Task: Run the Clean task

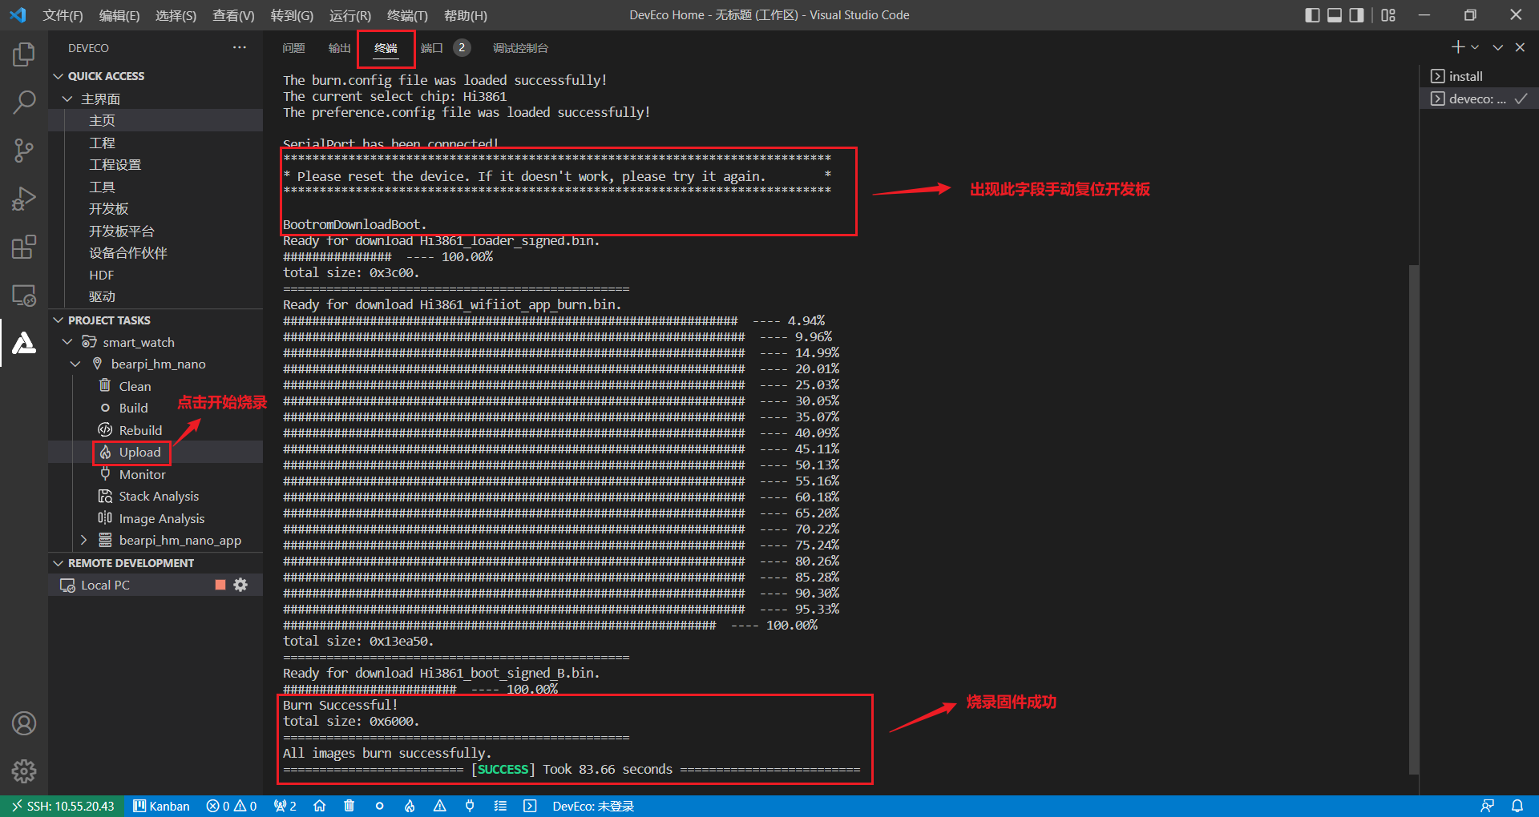Action: tap(135, 386)
